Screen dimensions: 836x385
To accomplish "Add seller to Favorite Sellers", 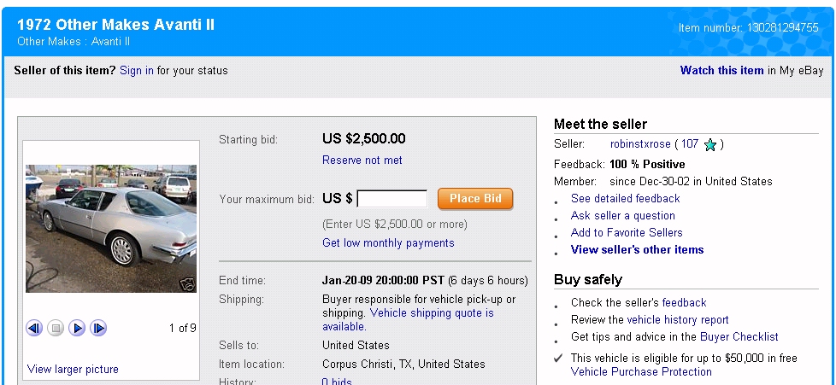I will click(x=627, y=233).
